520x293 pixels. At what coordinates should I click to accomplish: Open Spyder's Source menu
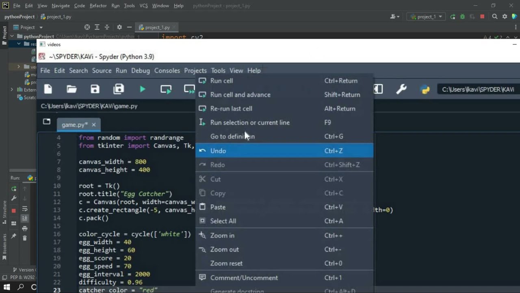tap(102, 70)
